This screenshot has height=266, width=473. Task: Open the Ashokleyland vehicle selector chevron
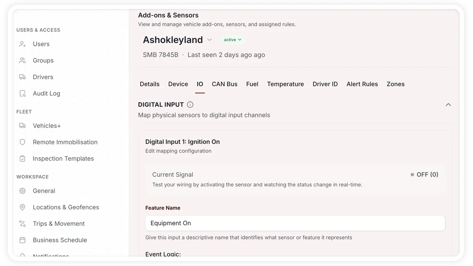pos(210,40)
